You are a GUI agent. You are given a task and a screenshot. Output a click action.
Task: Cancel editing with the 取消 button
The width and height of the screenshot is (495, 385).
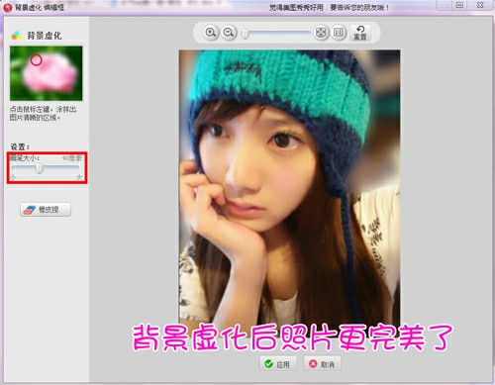[322, 364]
